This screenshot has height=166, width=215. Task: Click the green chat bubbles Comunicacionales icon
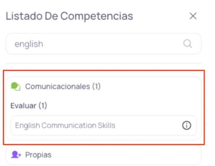[x=16, y=86]
